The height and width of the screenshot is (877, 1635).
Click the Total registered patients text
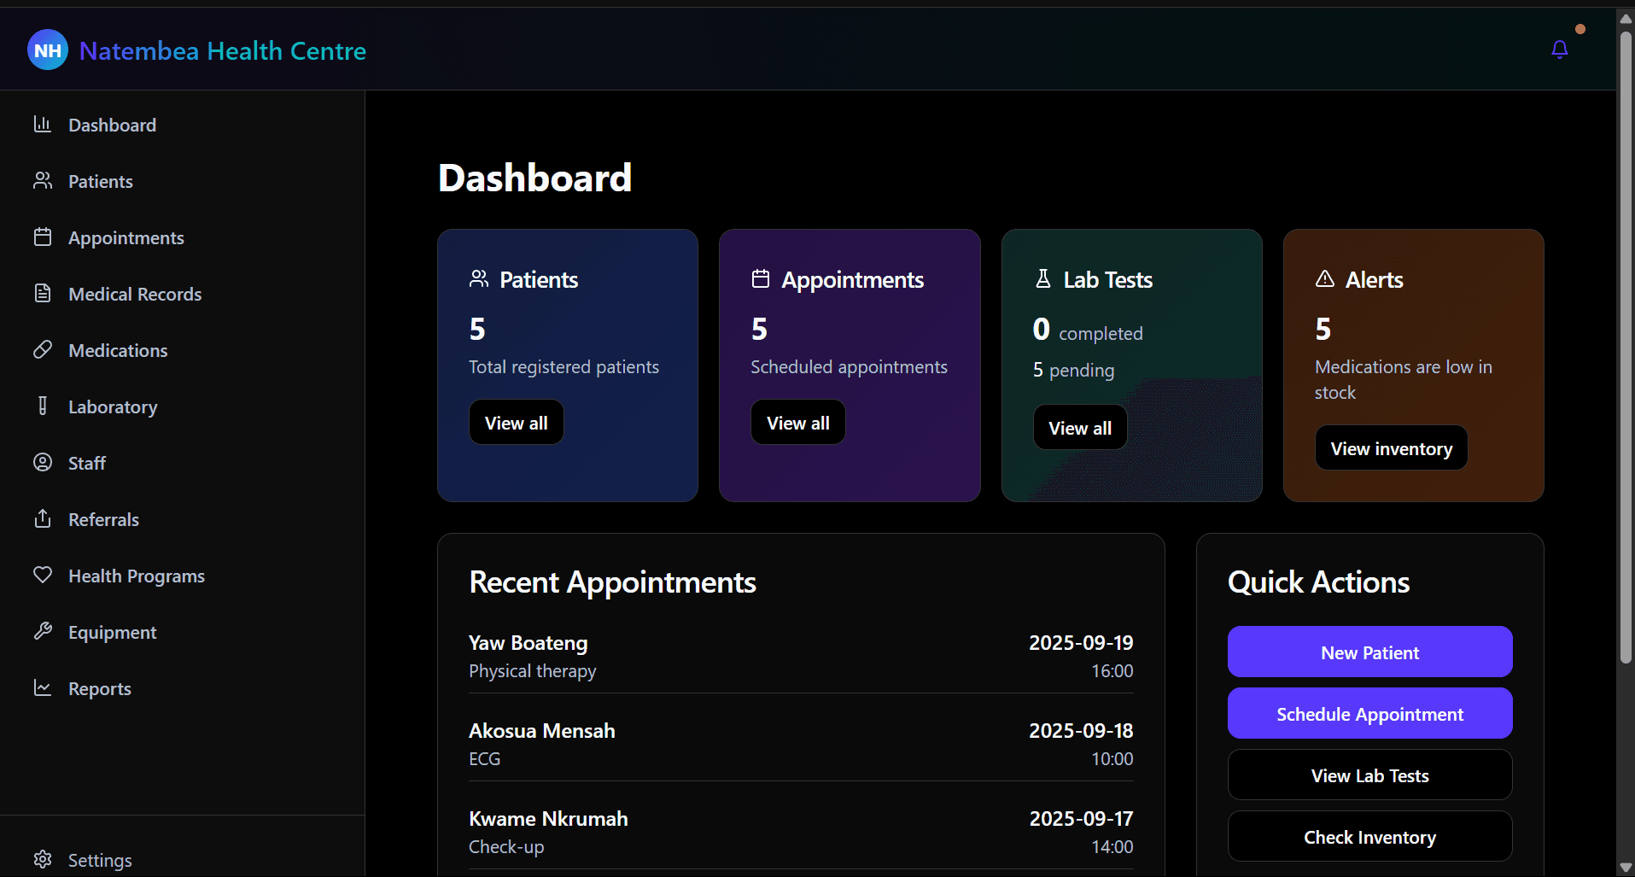[563, 367]
